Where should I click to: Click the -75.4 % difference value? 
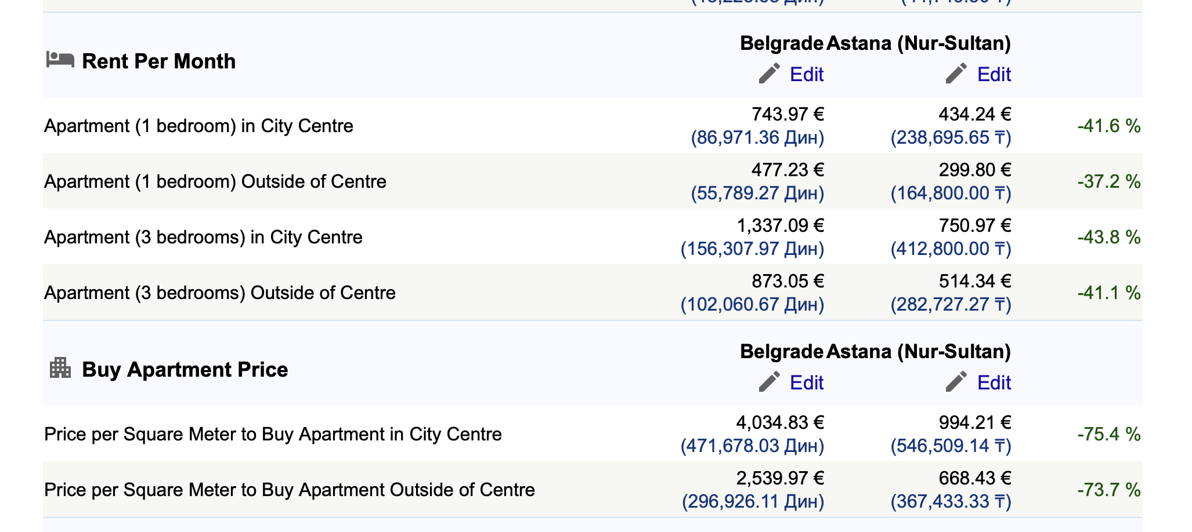pyautogui.click(x=1109, y=434)
